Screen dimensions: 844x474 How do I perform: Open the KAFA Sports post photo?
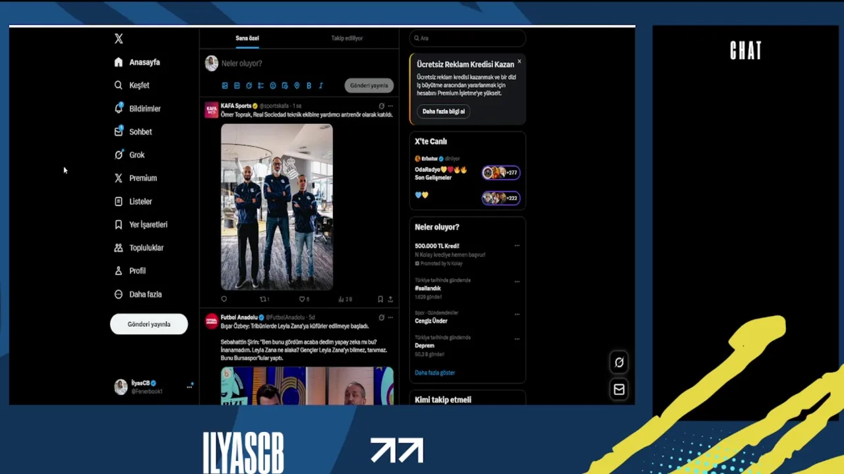tap(277, 207)
